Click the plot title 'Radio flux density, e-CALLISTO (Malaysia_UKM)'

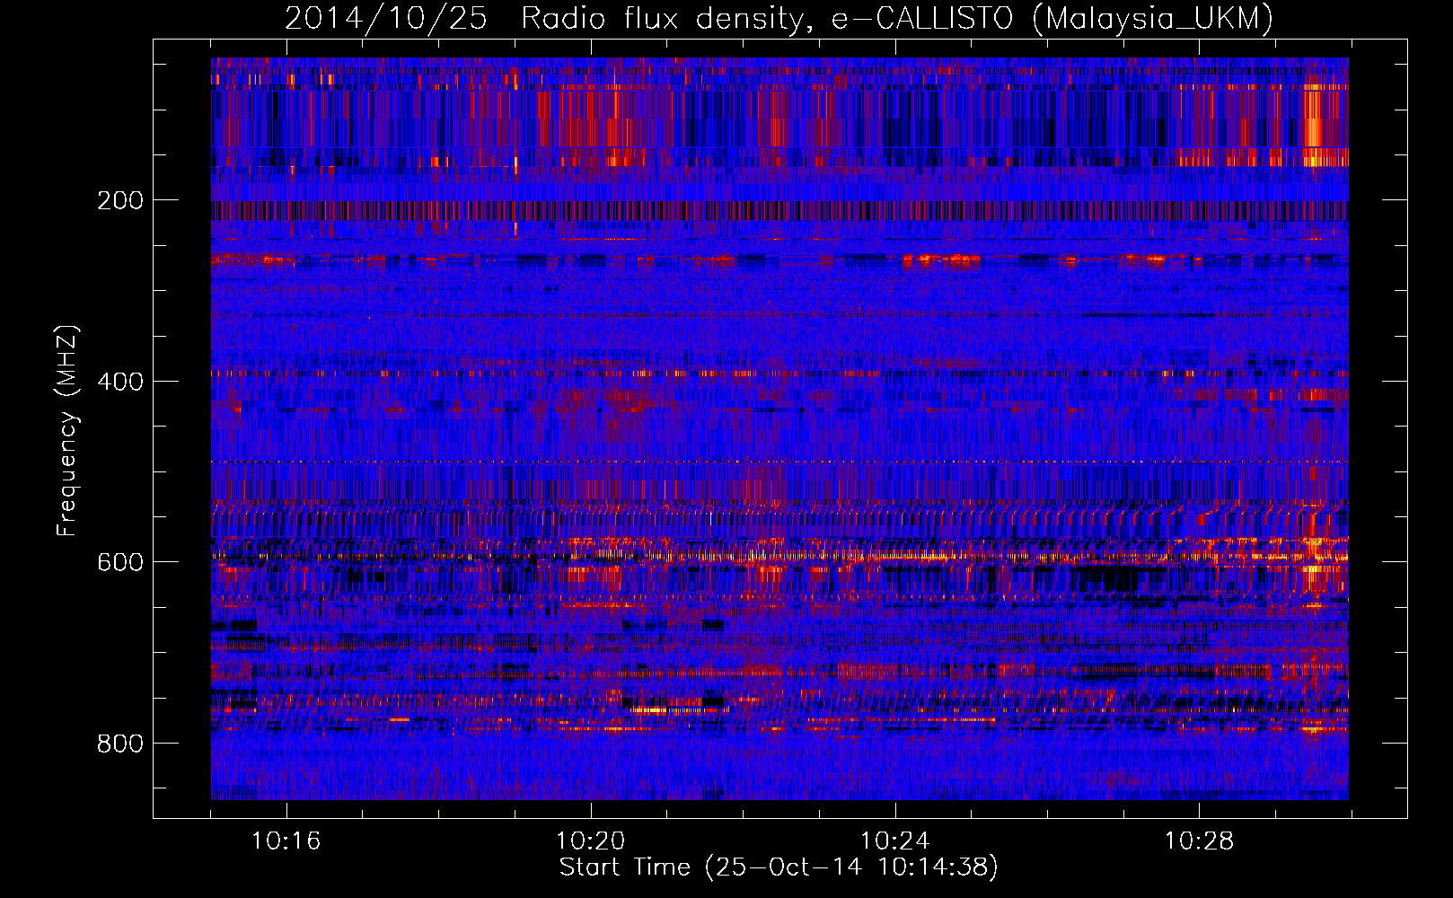pyautogui.click(x=897, y=18)
